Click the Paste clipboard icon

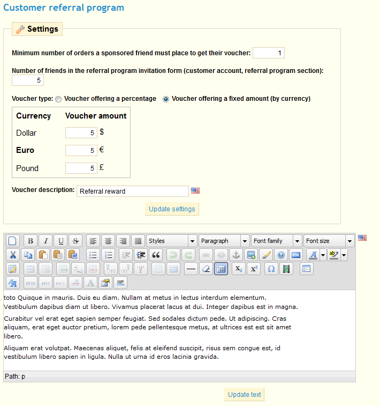[43, 255]
